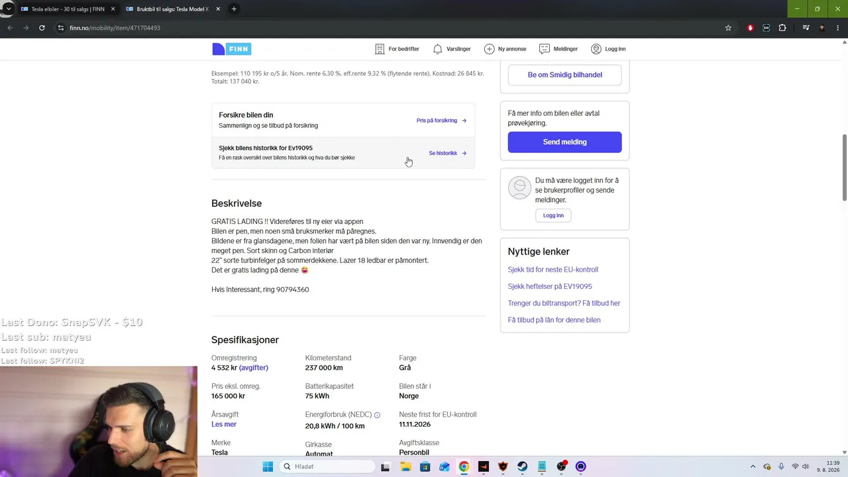This screenshot has height=477, width=848.
Task: Open Task View on the taskbar
Action: pyautogui.click(x=386, y=466)
